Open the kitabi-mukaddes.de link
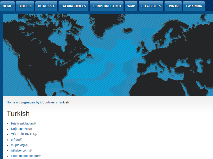Screen dimensions: 213x159 coord(24,156)
